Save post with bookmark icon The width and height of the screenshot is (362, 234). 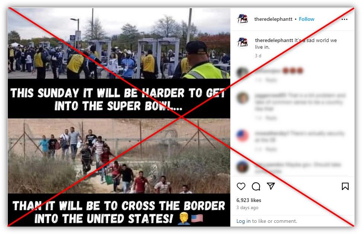coord(345,186)
